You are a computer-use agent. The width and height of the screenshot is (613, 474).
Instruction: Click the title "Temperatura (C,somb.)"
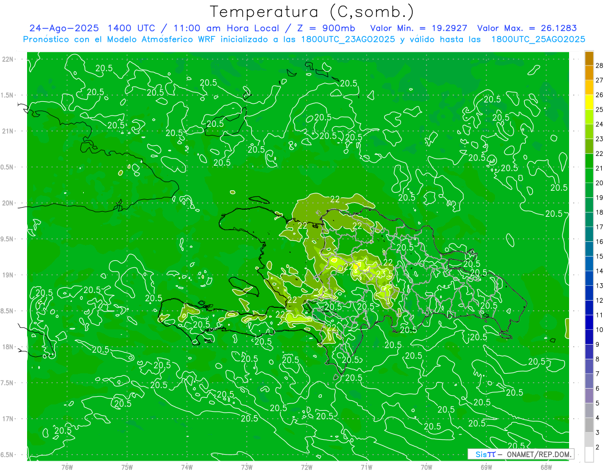pyautogui.click(x=312, y=12)
